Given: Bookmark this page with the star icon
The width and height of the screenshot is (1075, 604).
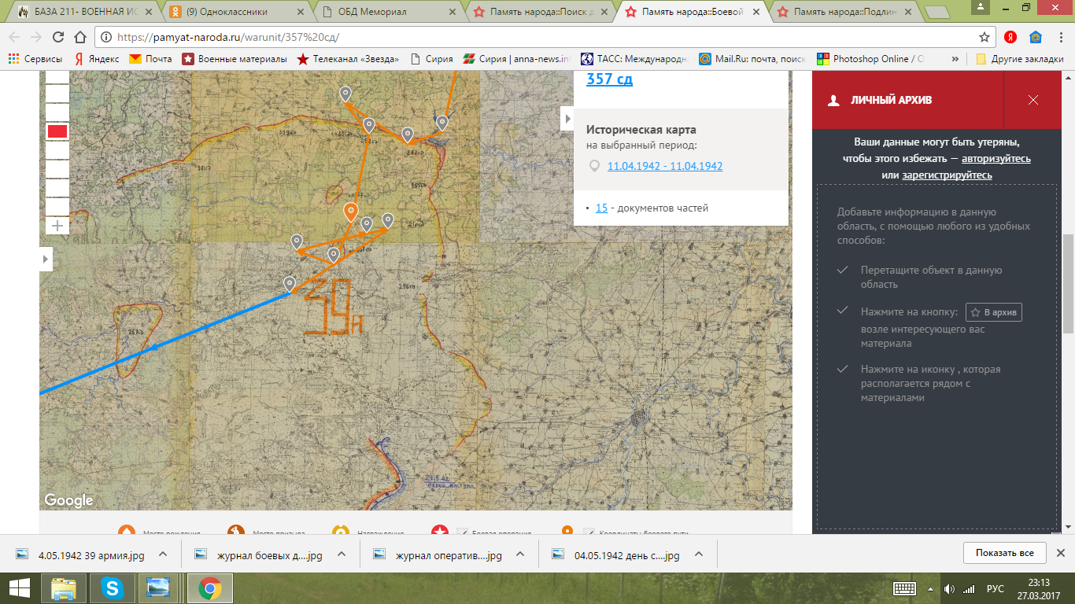Looking at the screenshot, I should [x=984, y=37].
